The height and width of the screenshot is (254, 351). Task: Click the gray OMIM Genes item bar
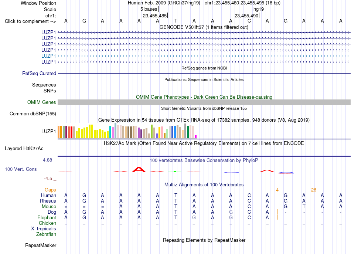coord(204,102)
